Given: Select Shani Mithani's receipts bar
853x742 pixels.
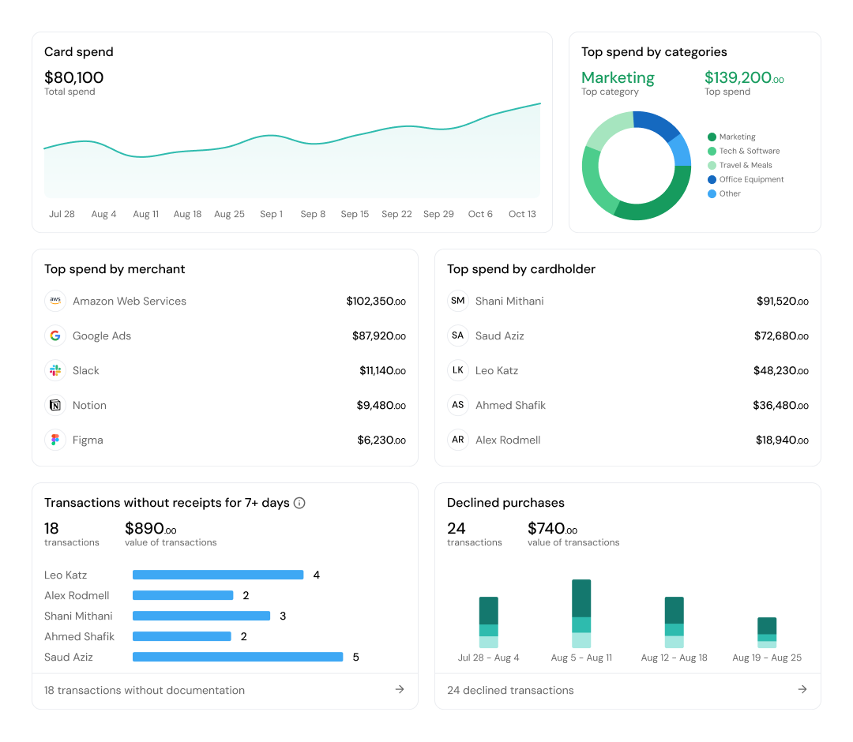Looking at the screenshot, I should click(x=201, y=616).
